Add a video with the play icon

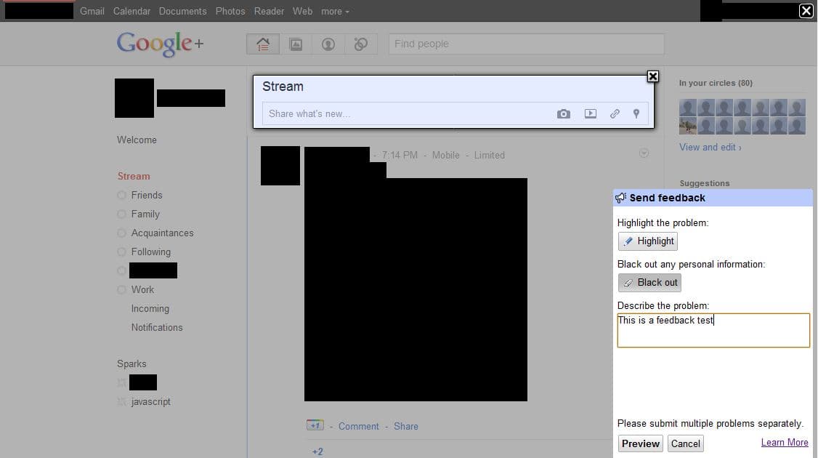[x=590, y=114]
